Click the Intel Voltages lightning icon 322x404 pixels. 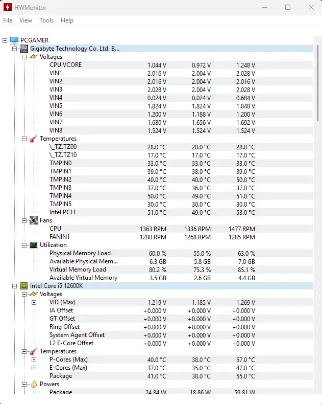pyautogui.click(x=34, y=294)
